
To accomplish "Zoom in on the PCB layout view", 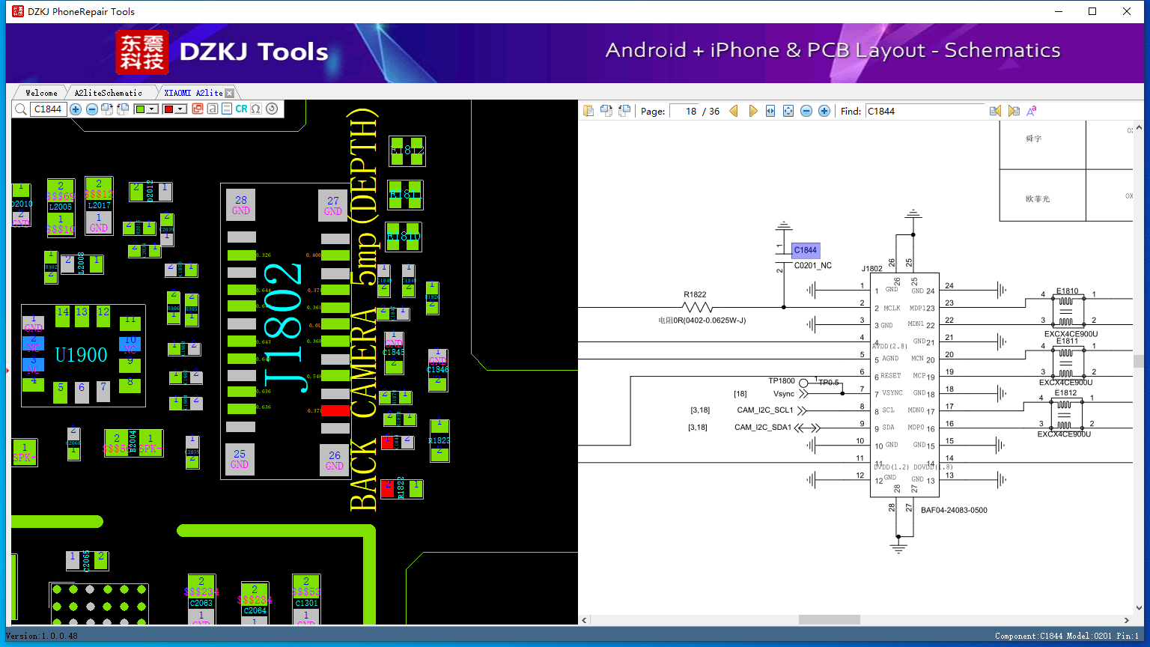I will click(76, 109).
